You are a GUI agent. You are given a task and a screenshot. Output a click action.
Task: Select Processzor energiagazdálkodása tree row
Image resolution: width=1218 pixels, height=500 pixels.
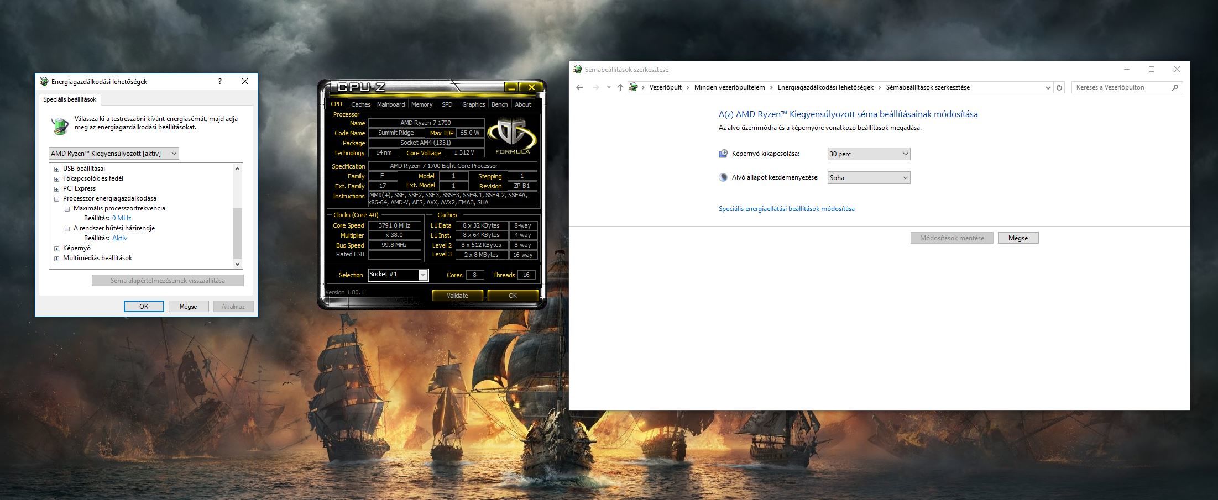point(109,198)
